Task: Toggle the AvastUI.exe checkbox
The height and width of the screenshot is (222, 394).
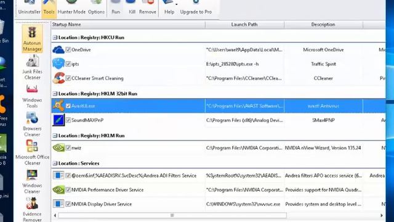Action: (x=68, y=106)
